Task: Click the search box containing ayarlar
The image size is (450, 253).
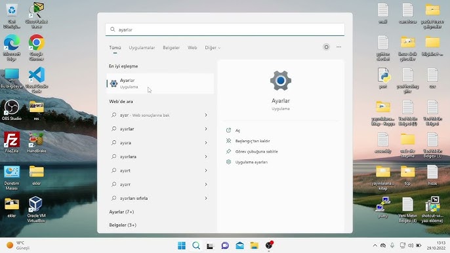Action: (x=225, y=29)
